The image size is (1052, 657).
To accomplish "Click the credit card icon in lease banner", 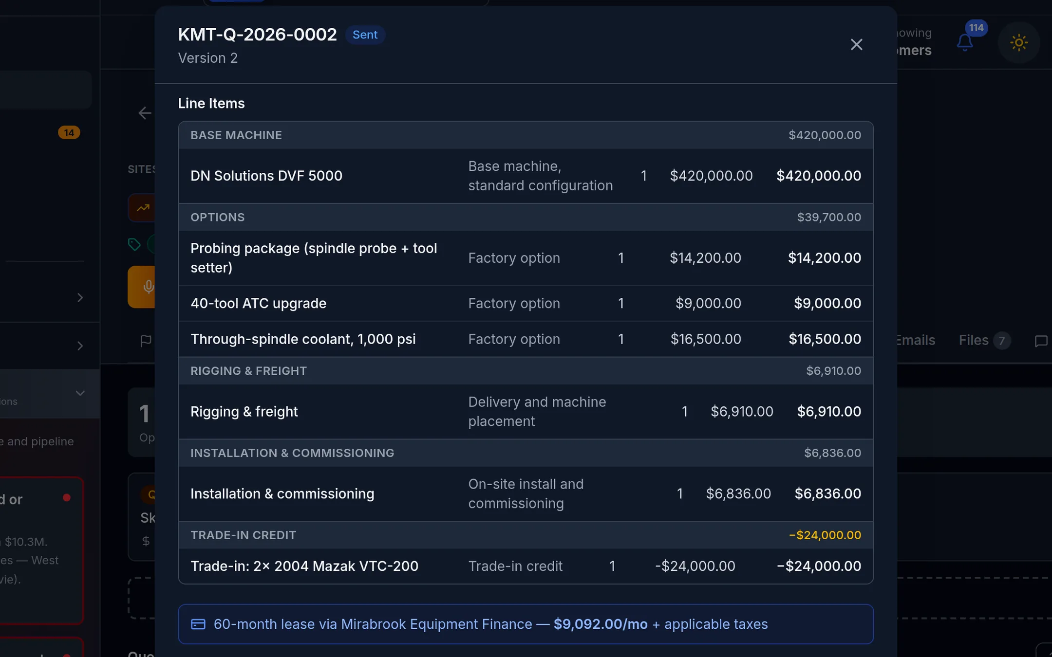I will (198, 624).
